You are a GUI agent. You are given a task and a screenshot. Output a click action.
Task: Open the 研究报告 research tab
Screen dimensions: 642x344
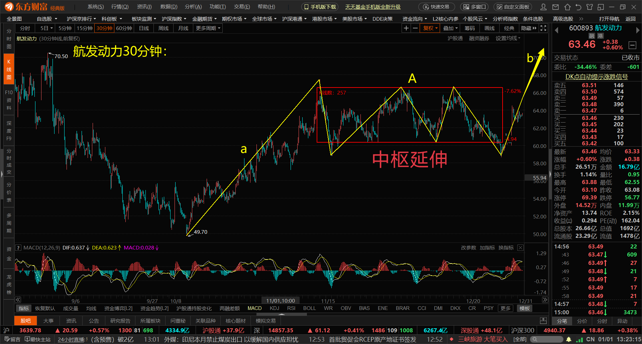click(120, 321)
